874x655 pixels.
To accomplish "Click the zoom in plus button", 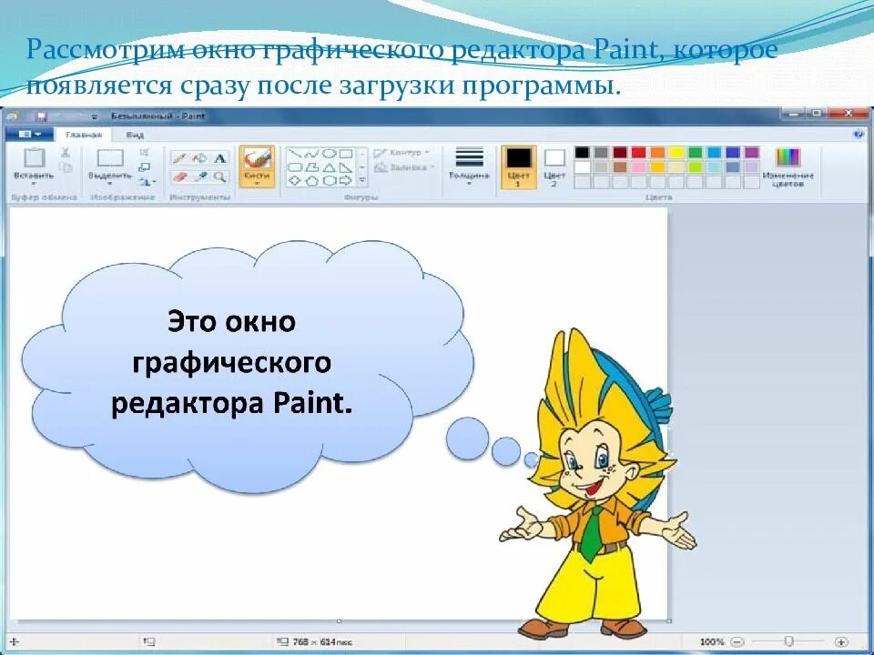I will [x=841, y=641].
